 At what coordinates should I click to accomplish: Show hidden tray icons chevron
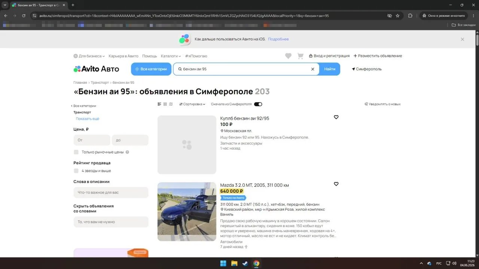[421, 263]
